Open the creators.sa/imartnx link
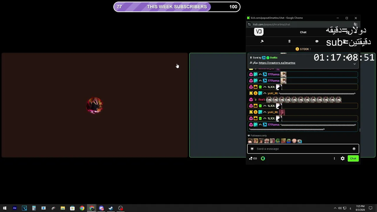The image size is (377, 212). click(277, 63)
